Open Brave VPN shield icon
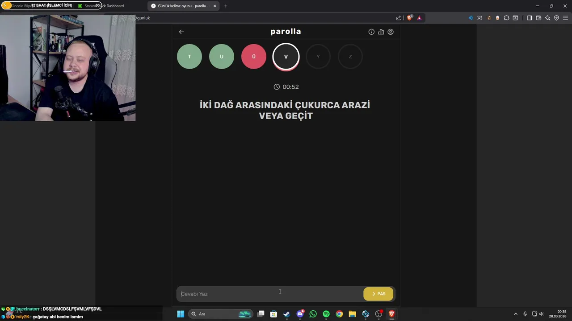The width and height of the screenshot is (572, 321). 556,18
